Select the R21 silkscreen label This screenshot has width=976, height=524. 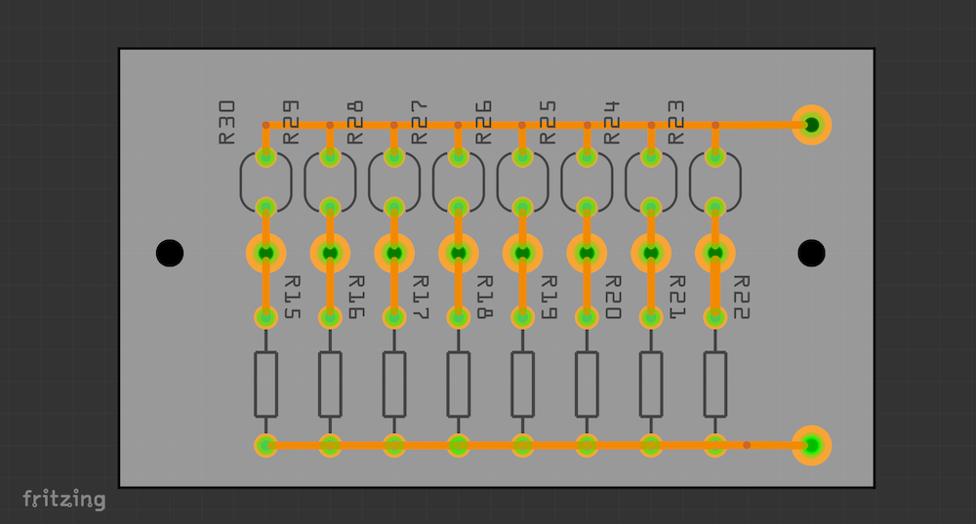pos(677,297)
